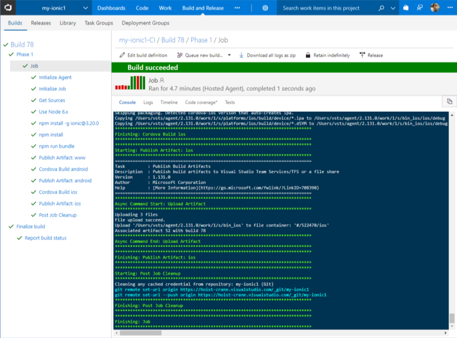Open the Publish Artifact: www step

click(62, 158)
